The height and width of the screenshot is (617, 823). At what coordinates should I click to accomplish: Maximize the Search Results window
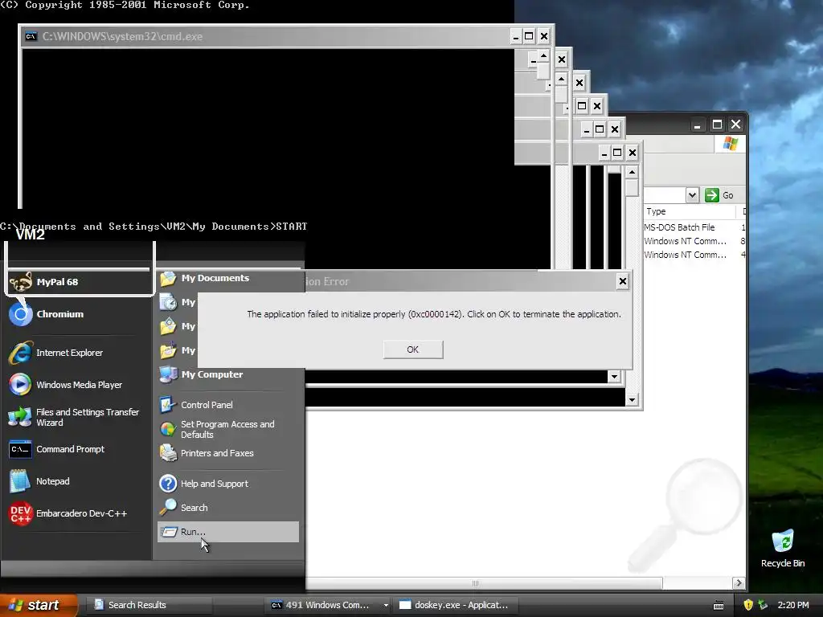pos(717,125)
